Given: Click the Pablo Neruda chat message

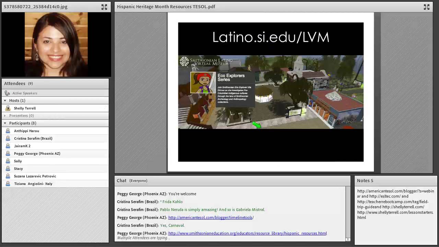Looking at the screenshot, I should [212, 210].
